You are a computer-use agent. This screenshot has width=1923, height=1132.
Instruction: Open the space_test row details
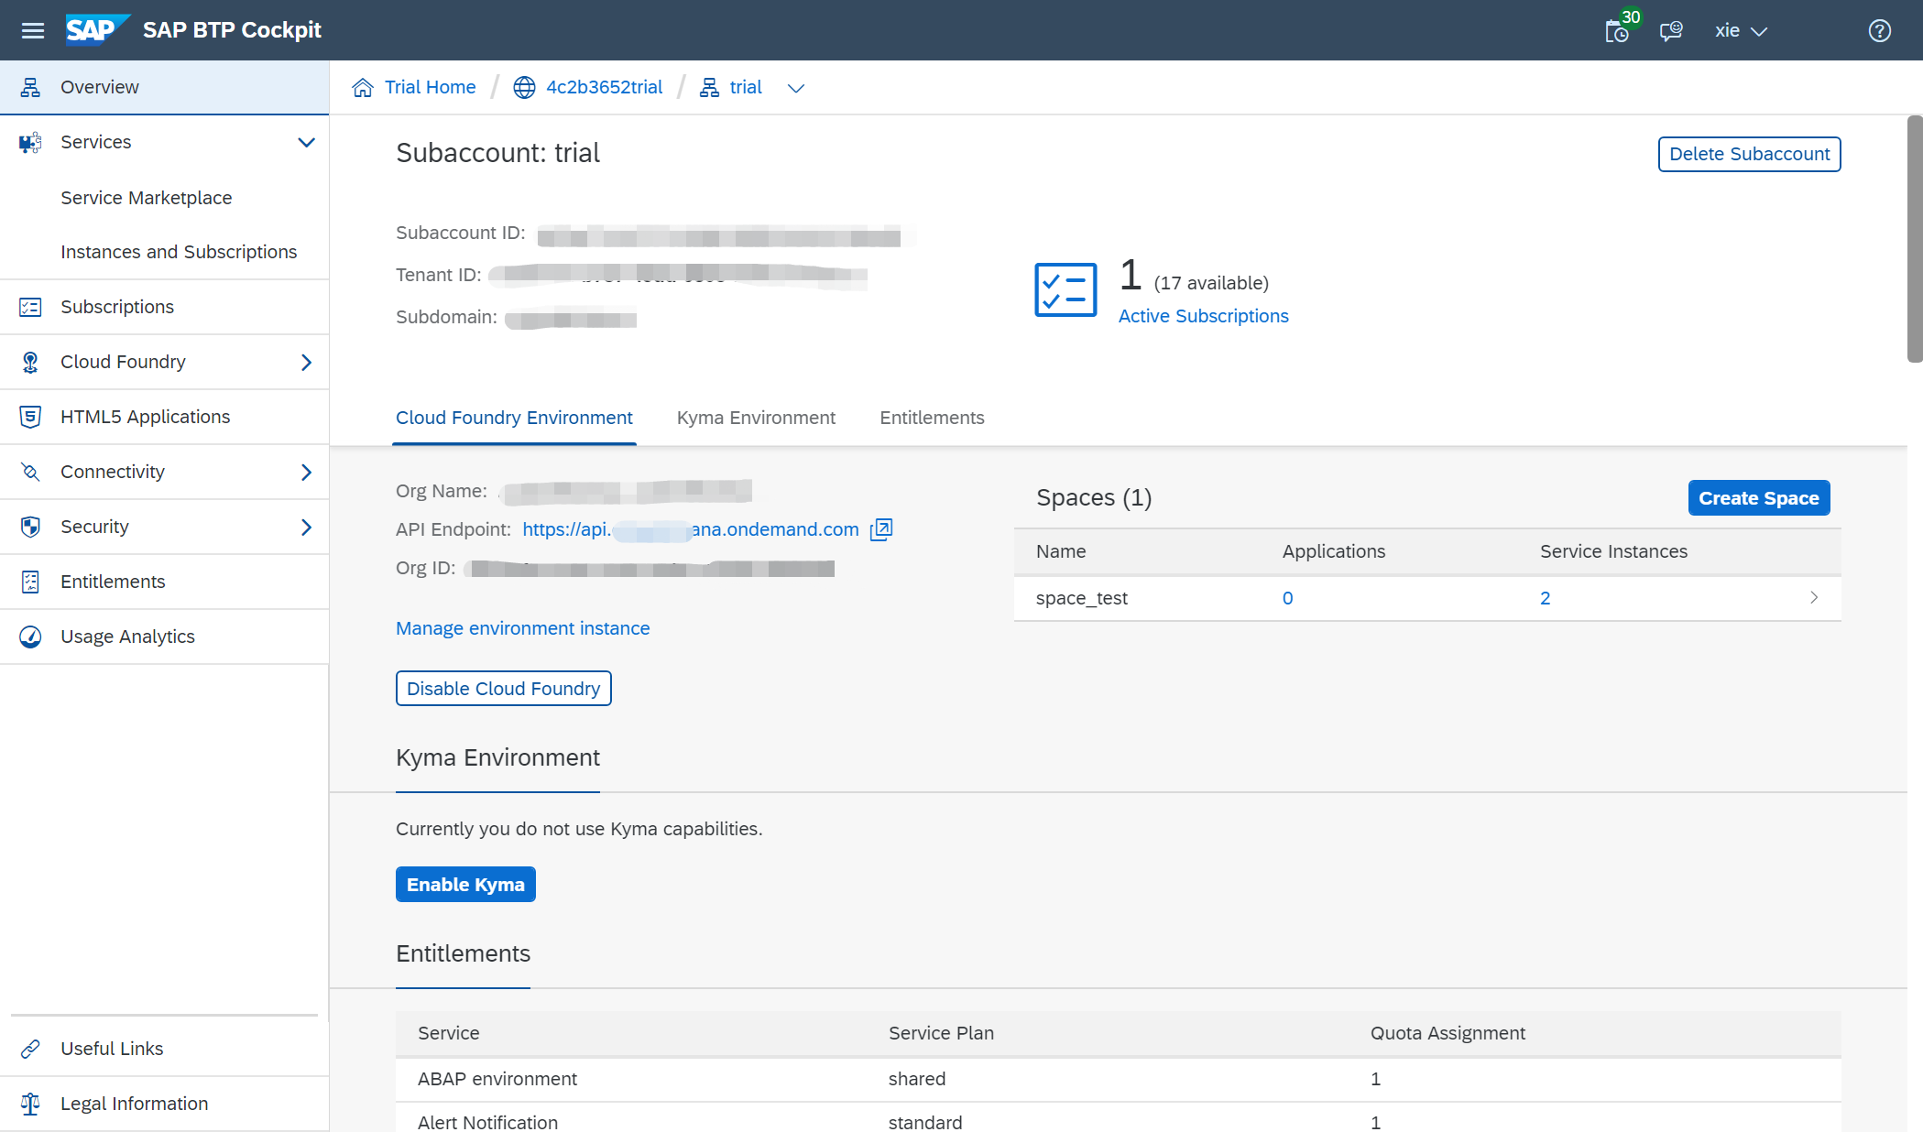[1813, 598]
